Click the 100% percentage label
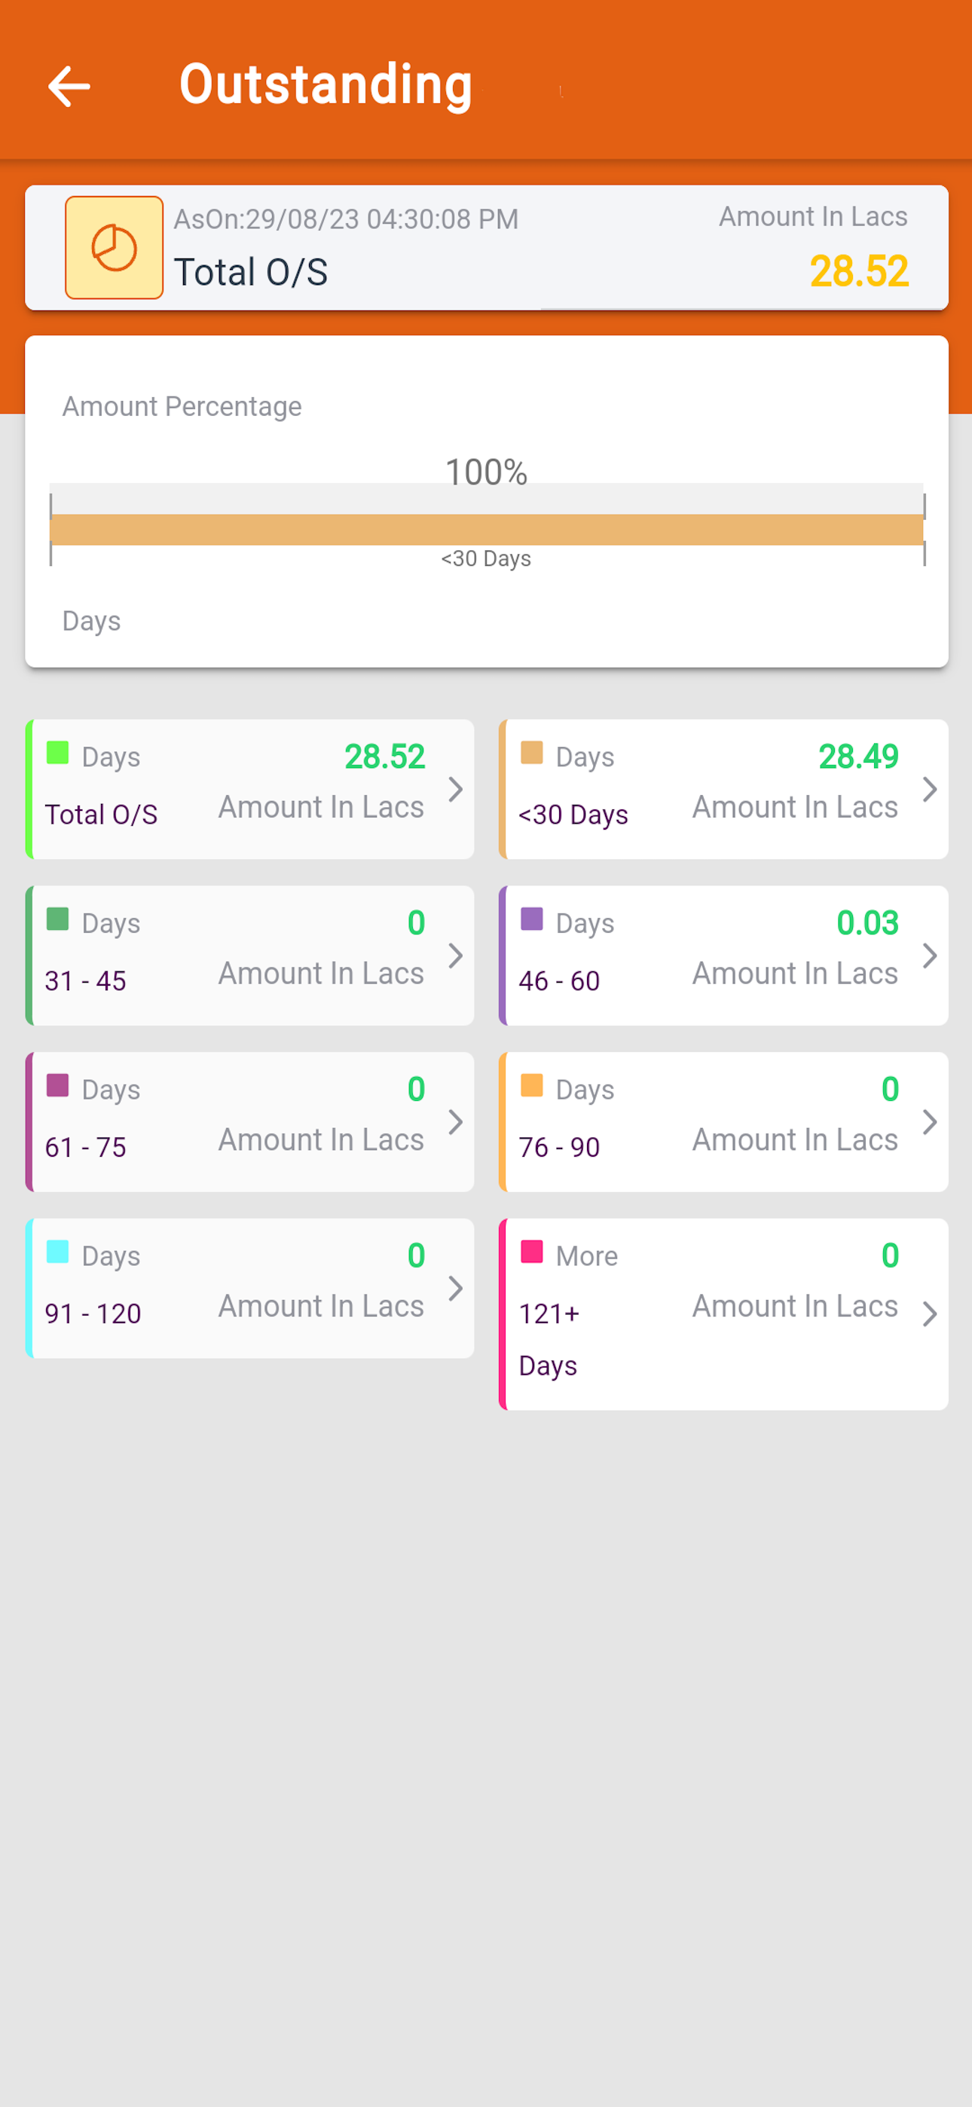The image size is (972, 2107). click(x=486, y=472)
